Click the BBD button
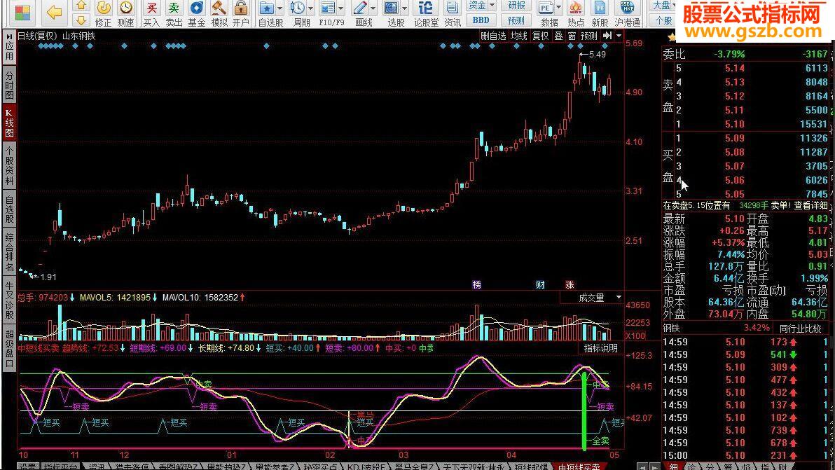Viewport: 835px width, 470px height. click(x=481, y=20)
